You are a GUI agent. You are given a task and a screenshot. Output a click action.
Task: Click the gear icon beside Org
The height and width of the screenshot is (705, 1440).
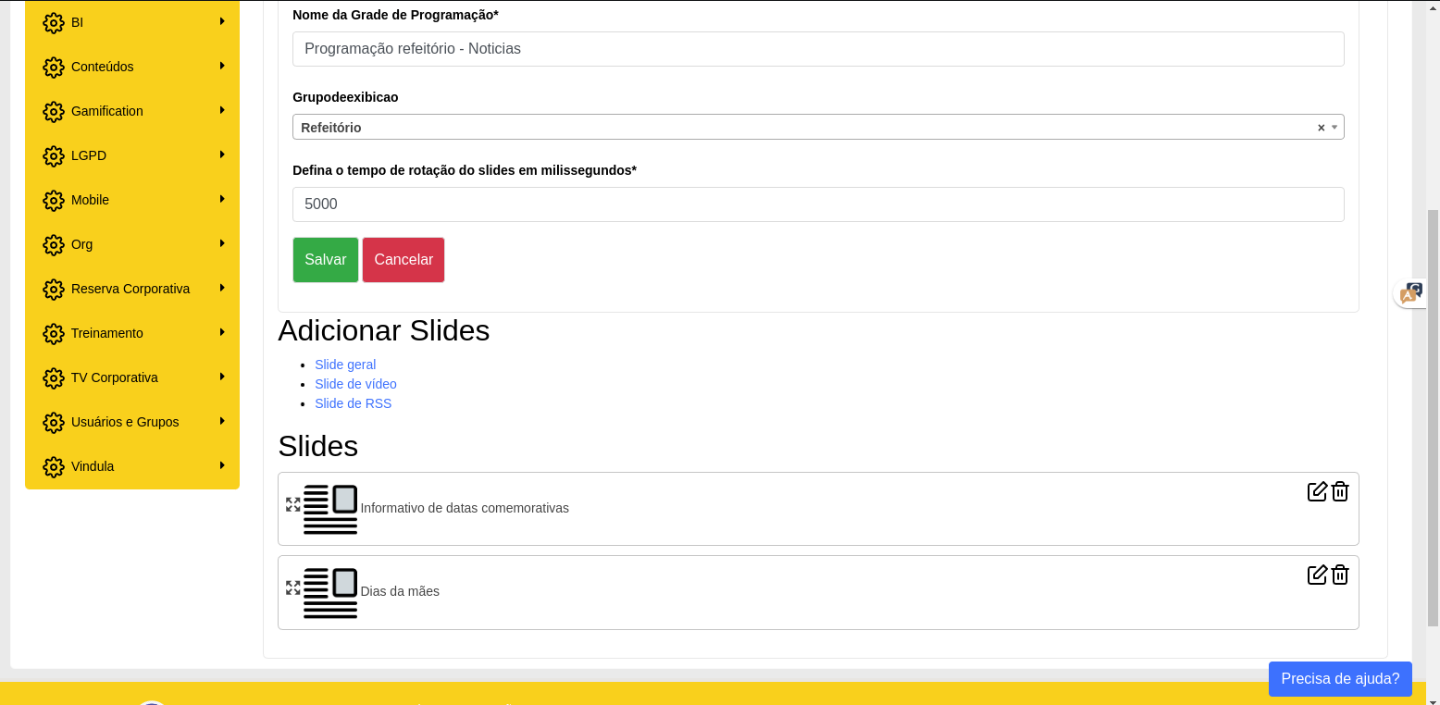pos(54,244)
